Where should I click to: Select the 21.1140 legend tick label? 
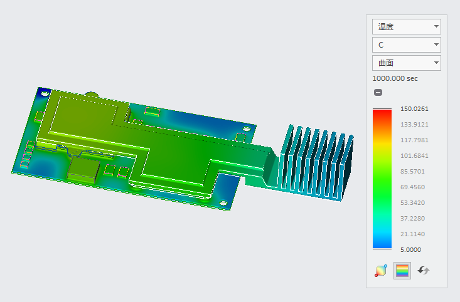click(413, 234)
